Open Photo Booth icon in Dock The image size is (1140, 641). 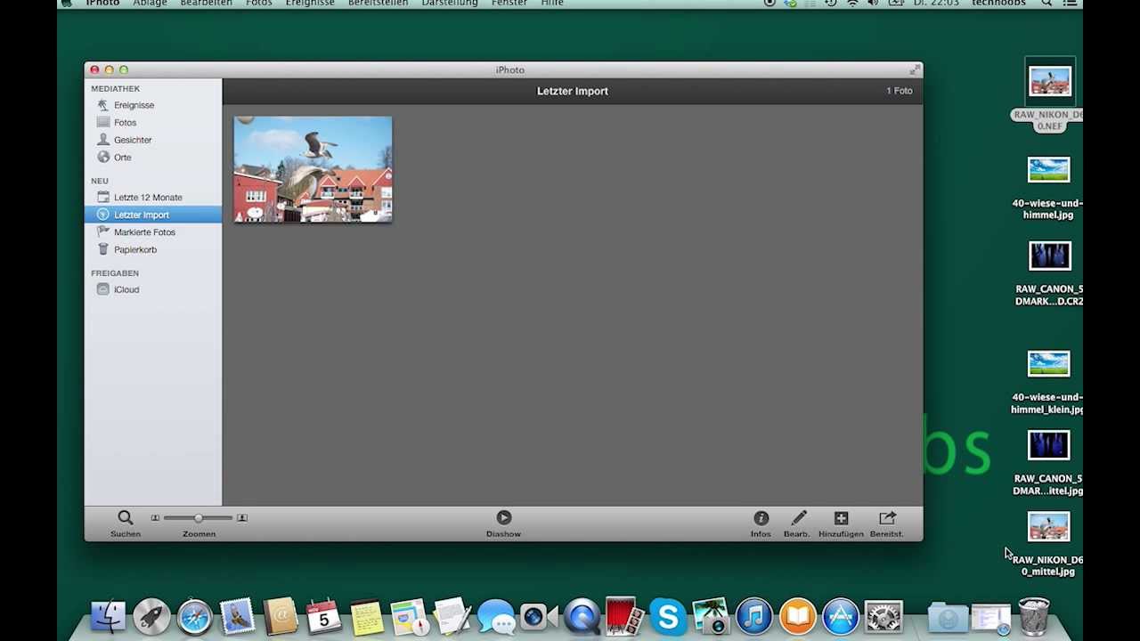coord(623,616)
